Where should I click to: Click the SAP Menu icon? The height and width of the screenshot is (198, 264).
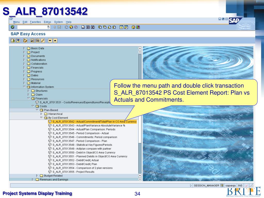pyautogui.click(x=18, y=40)
